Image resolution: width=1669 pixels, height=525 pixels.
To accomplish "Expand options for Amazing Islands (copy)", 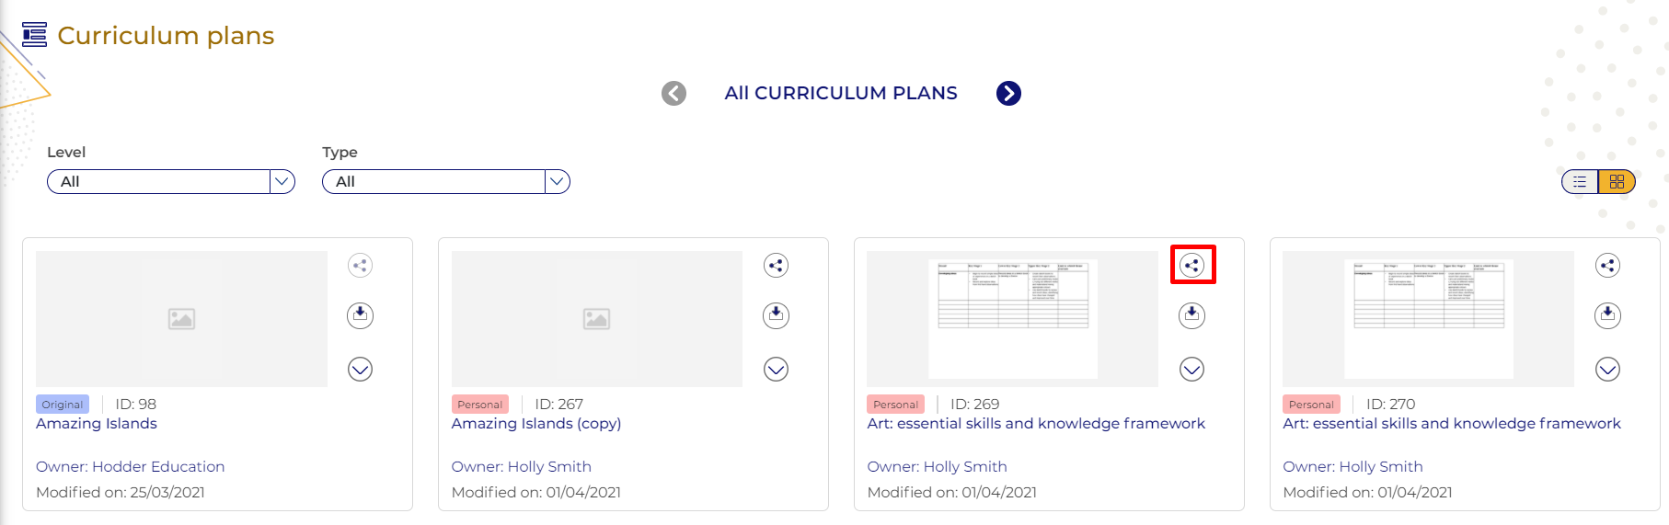I will (x=776, y=370).
